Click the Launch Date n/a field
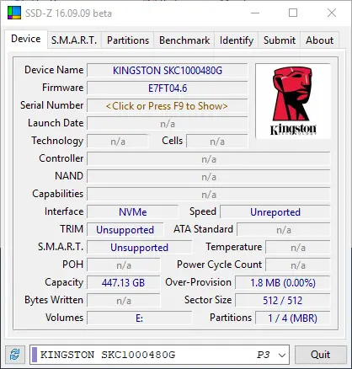Image resolution: width=352 pixels, height=369 pixels. (x=168, y=124)
